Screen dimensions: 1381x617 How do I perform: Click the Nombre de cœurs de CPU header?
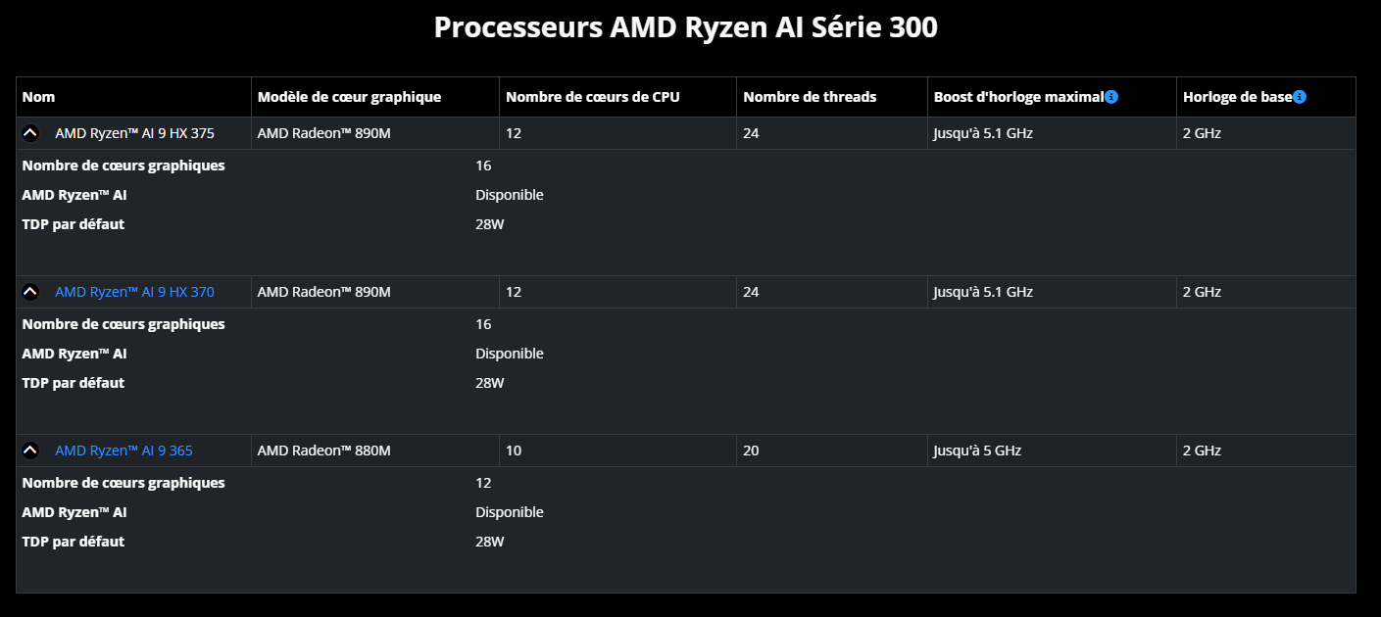[592, 97]
